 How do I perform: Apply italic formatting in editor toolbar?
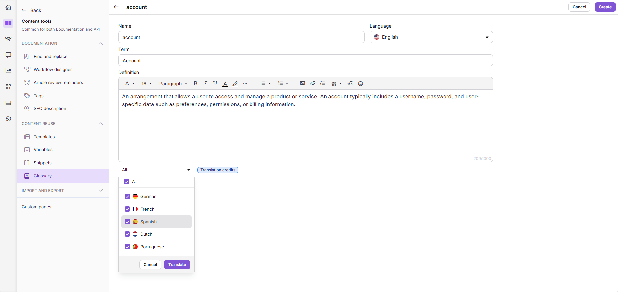tap(205, 84)
